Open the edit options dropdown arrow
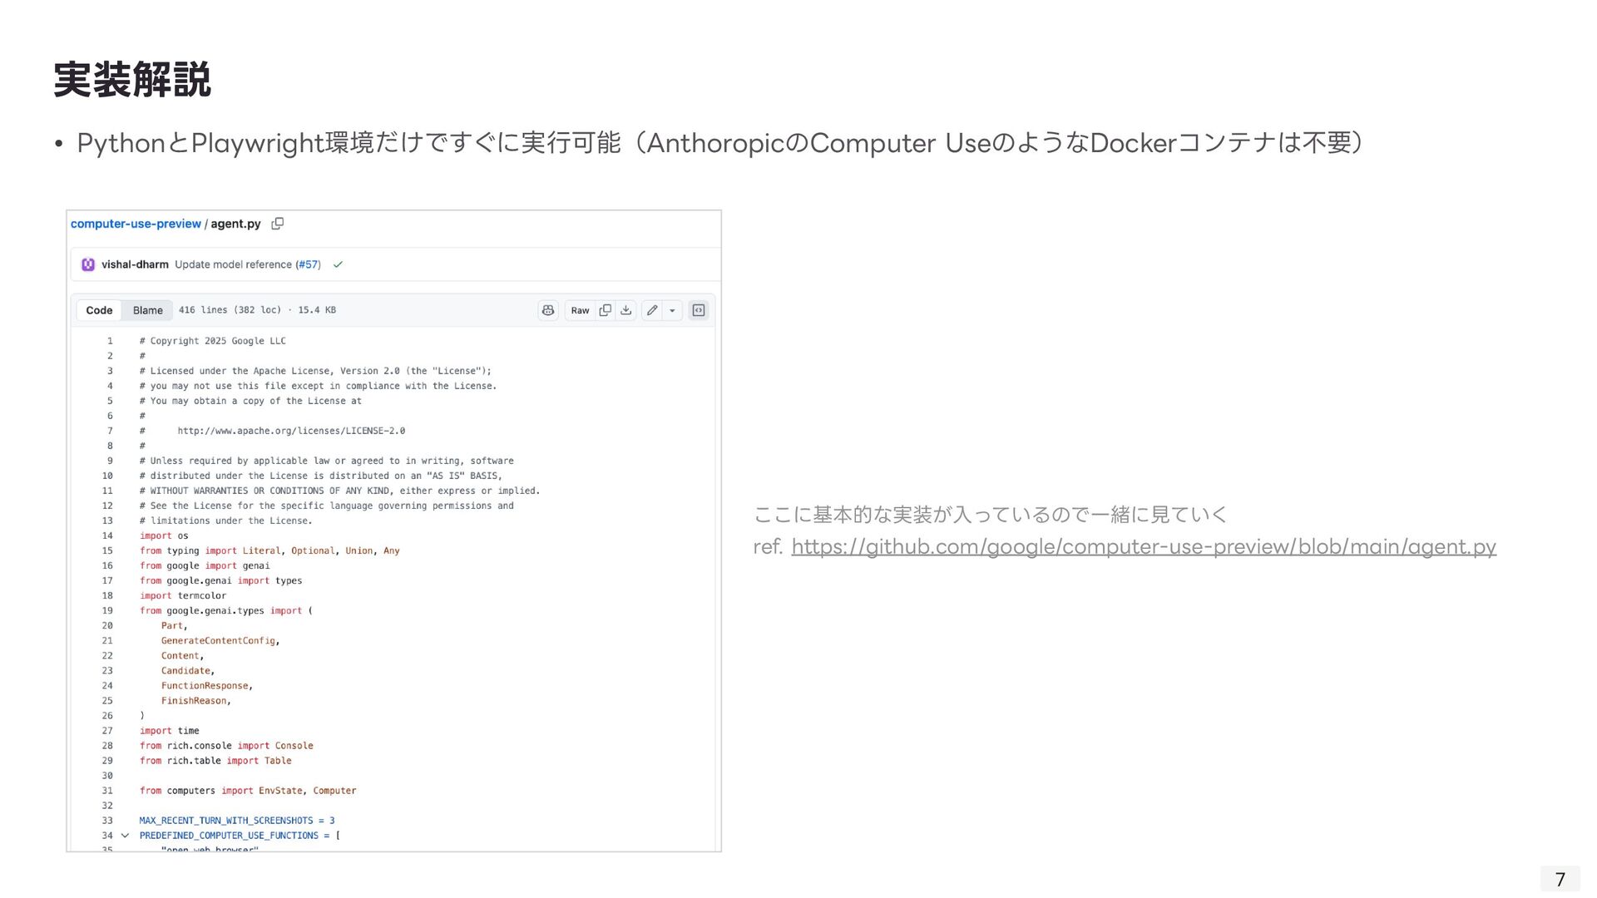Image resolution: width=1597 pixels, height=898 pixels. point(672,310)
